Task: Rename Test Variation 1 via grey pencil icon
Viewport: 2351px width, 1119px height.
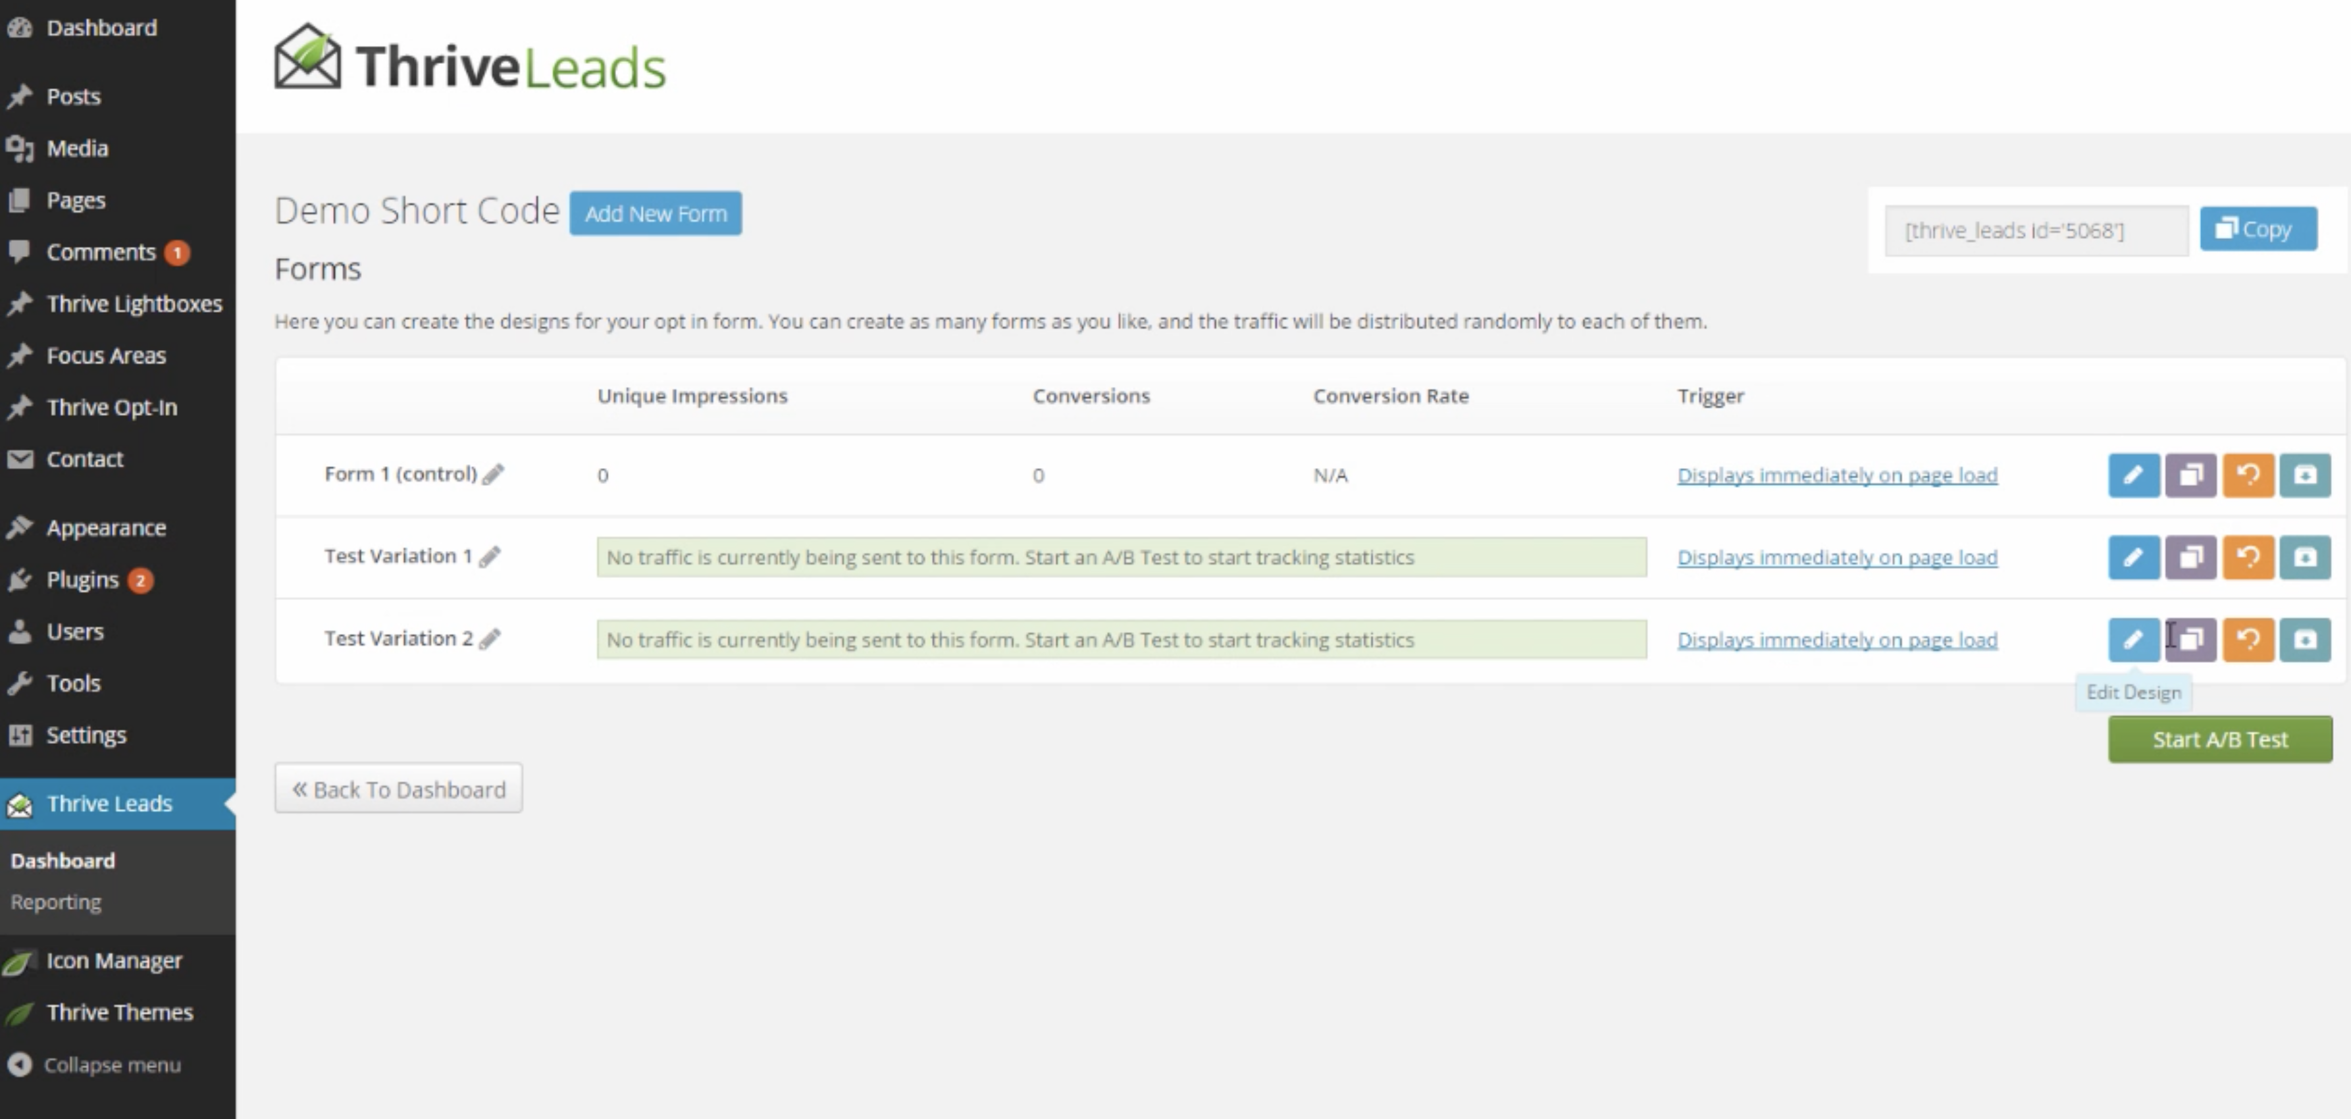Action: [x=490, y=557]
